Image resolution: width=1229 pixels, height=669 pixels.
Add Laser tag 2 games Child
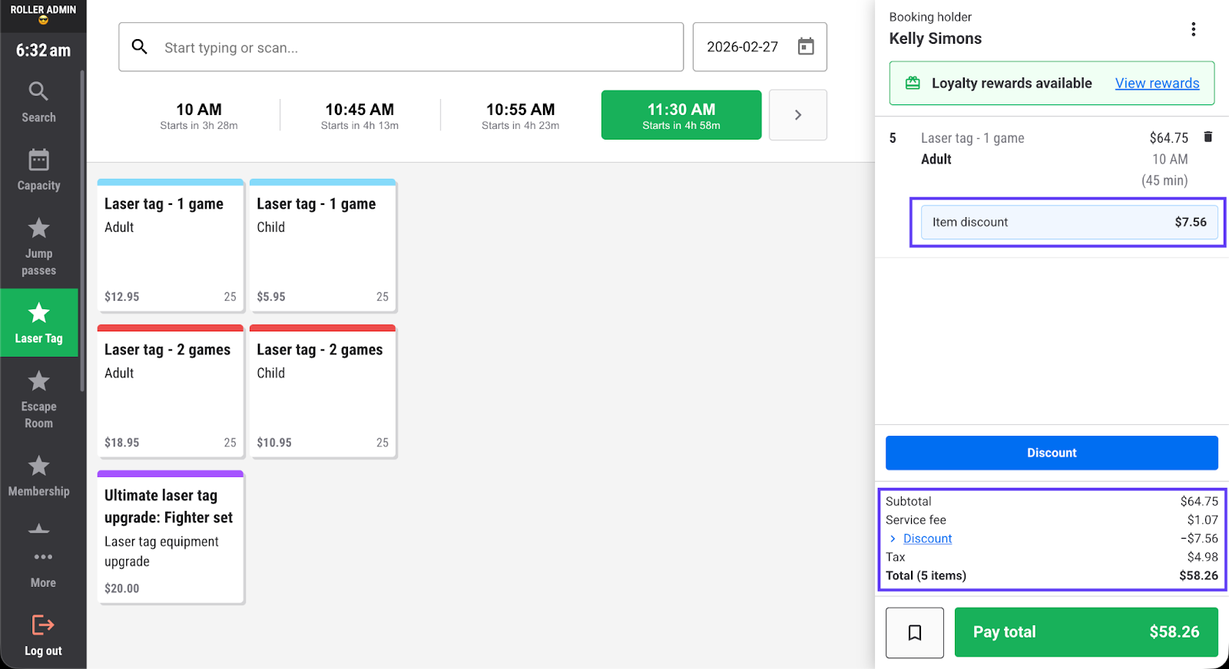click(x=323, y=391)
